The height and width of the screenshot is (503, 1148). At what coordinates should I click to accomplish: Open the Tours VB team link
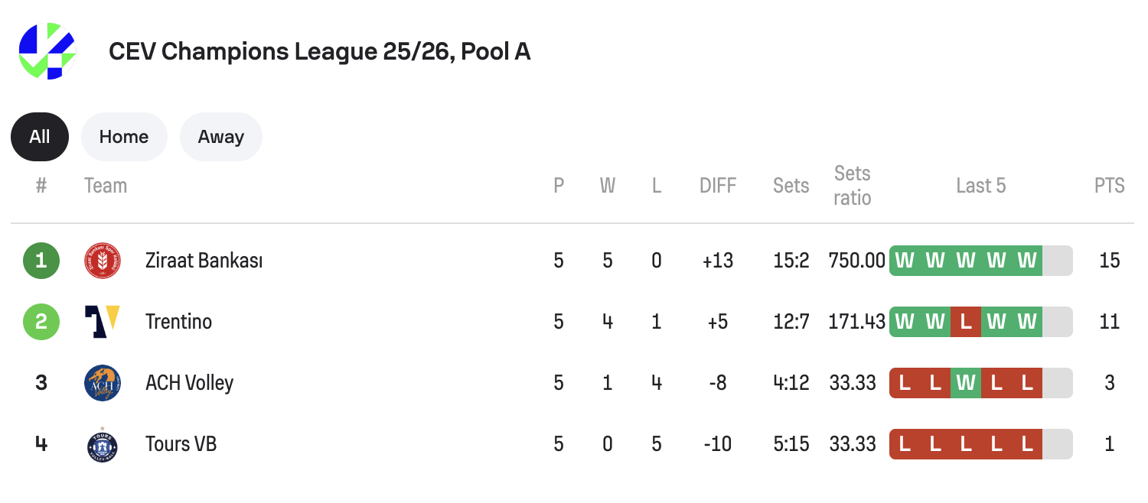point(181,444)
